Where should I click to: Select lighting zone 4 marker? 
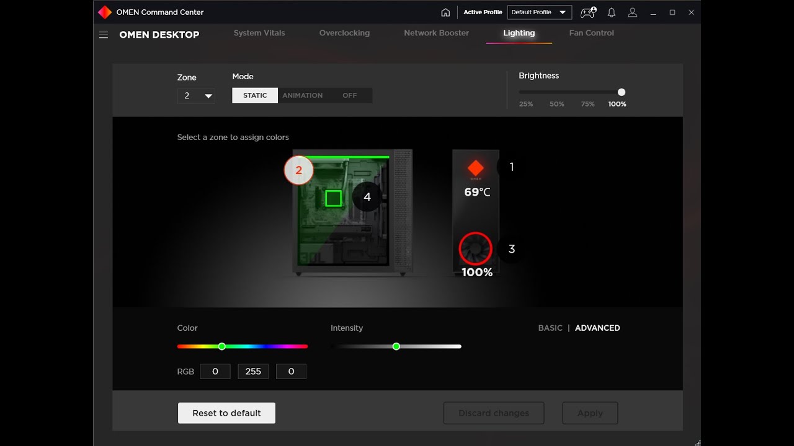coord(367,197)
